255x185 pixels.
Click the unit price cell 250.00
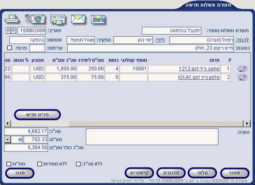click(90, 69)
